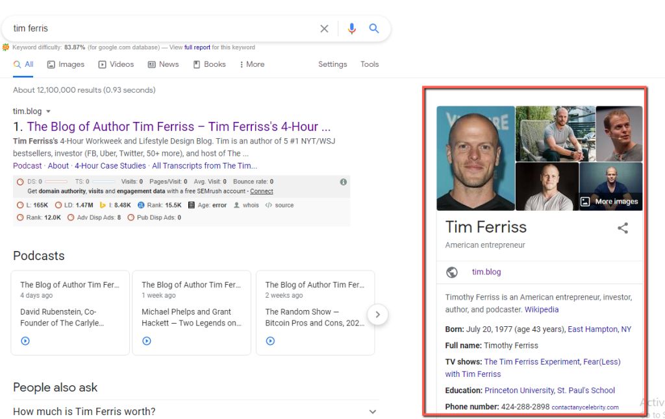The image size is (665, 419).
Task: Click the large Tim Ferriss portrait photo
Action: [475, 158]
